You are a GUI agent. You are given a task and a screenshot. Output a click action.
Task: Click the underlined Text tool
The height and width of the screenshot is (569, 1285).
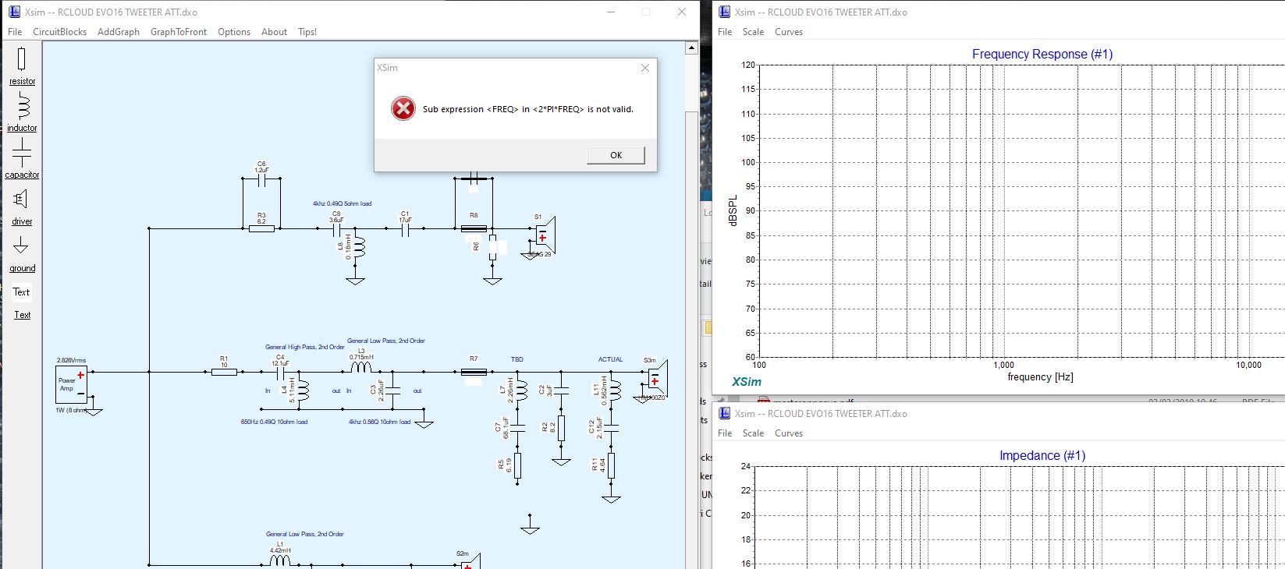pos(22,315)
